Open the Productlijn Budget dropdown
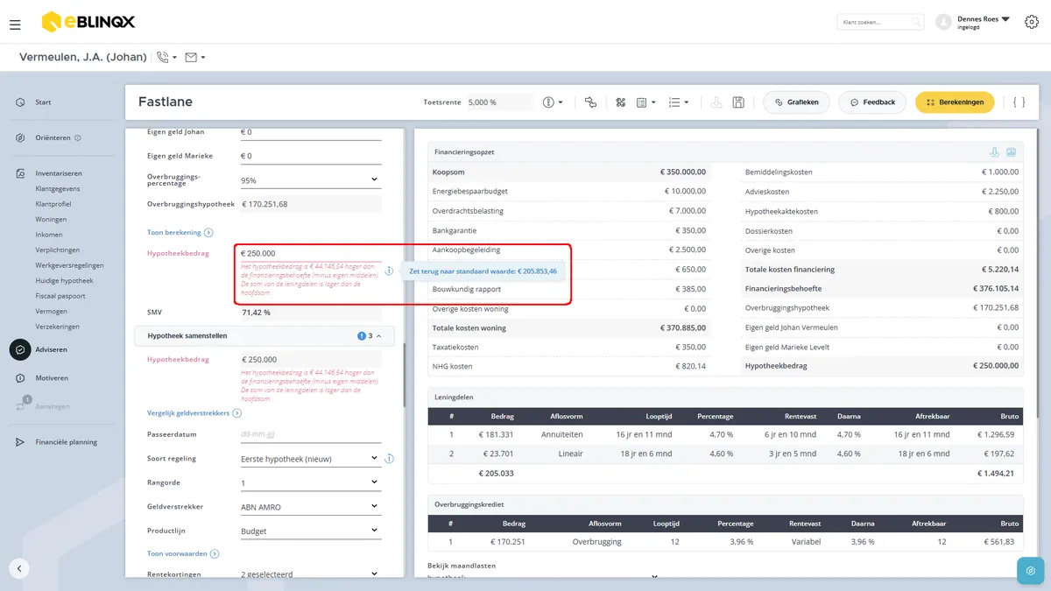The height and width of the screenshot is (591, 1051). 310,531
